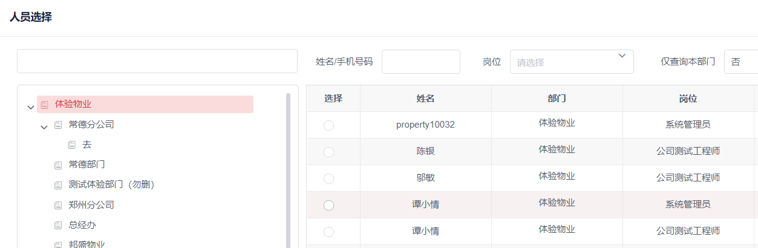Screen dimensions: 758x248
Task: Select 郑州分公司 in department tree
Action: click(x=91, y=205)
